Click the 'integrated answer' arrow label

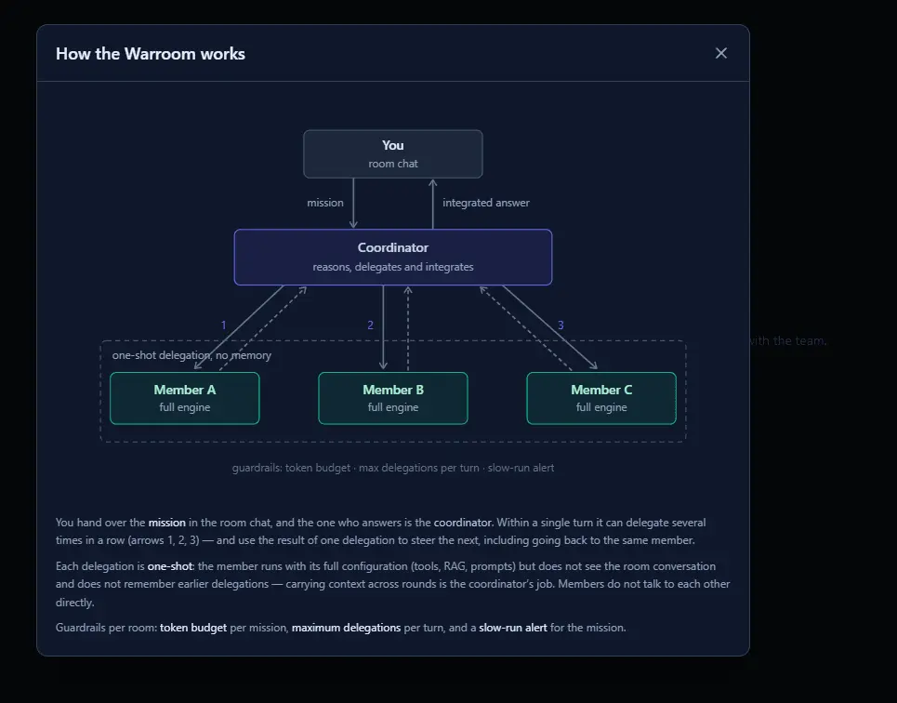coord(486,203)
